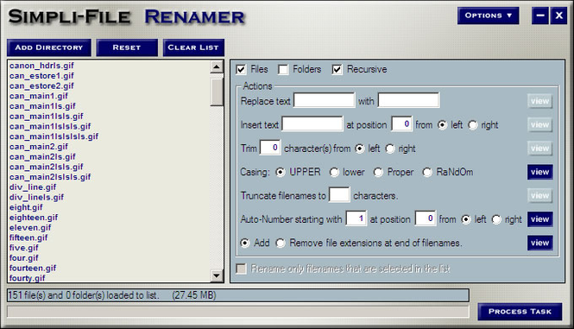Image resolution: width=574 pixels, height=329 pixels.
Task: Enable the Folders checkbox
Action: (283, 69)
